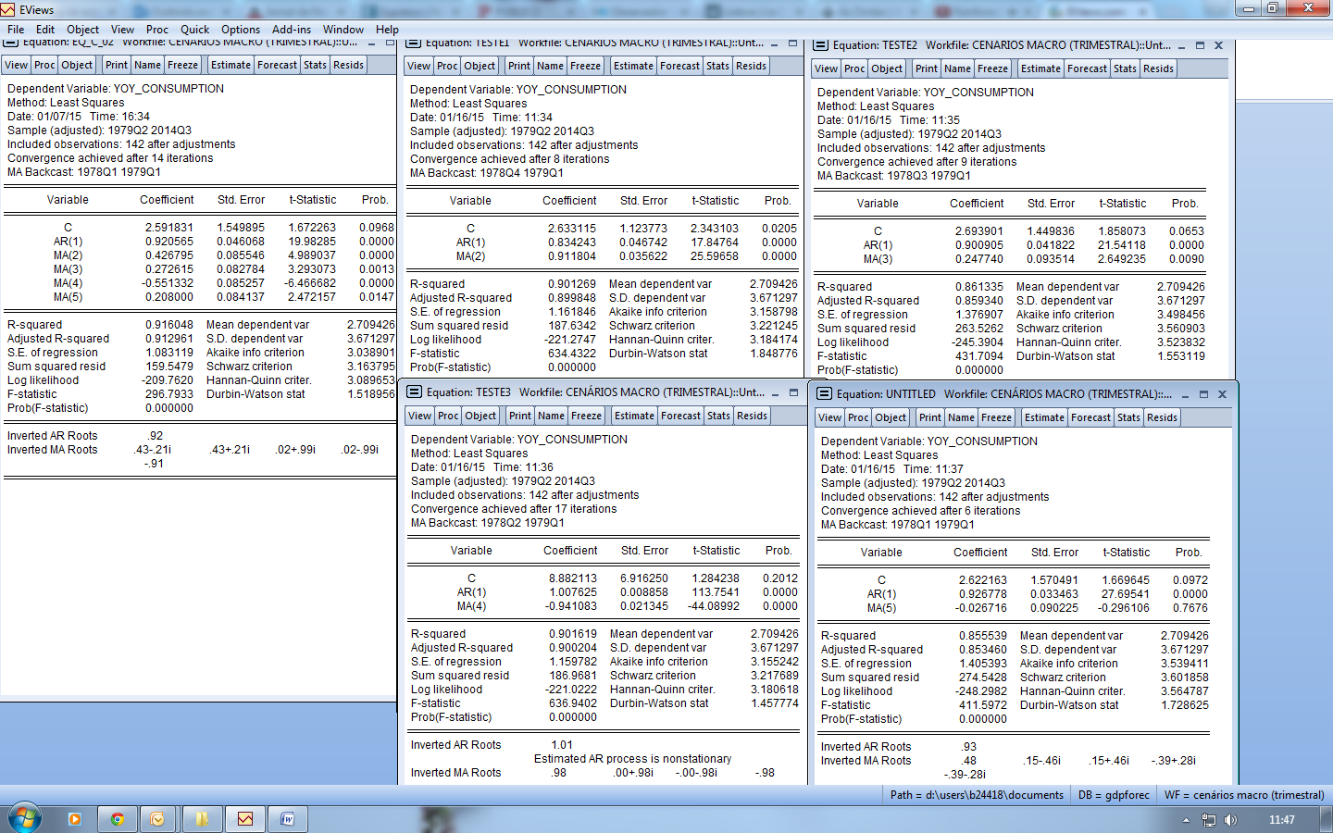
Task: Click the equation icon in UNTITLED title bar
Action: [x=825, y=393]
